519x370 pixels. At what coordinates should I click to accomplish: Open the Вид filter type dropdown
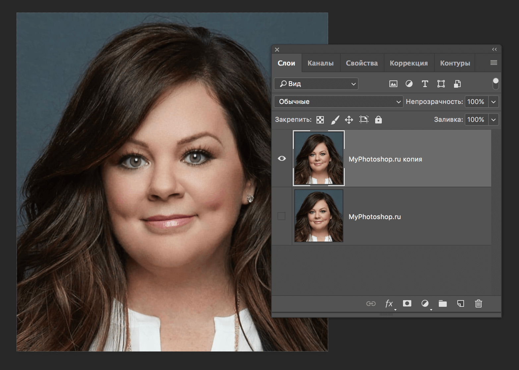316,84
